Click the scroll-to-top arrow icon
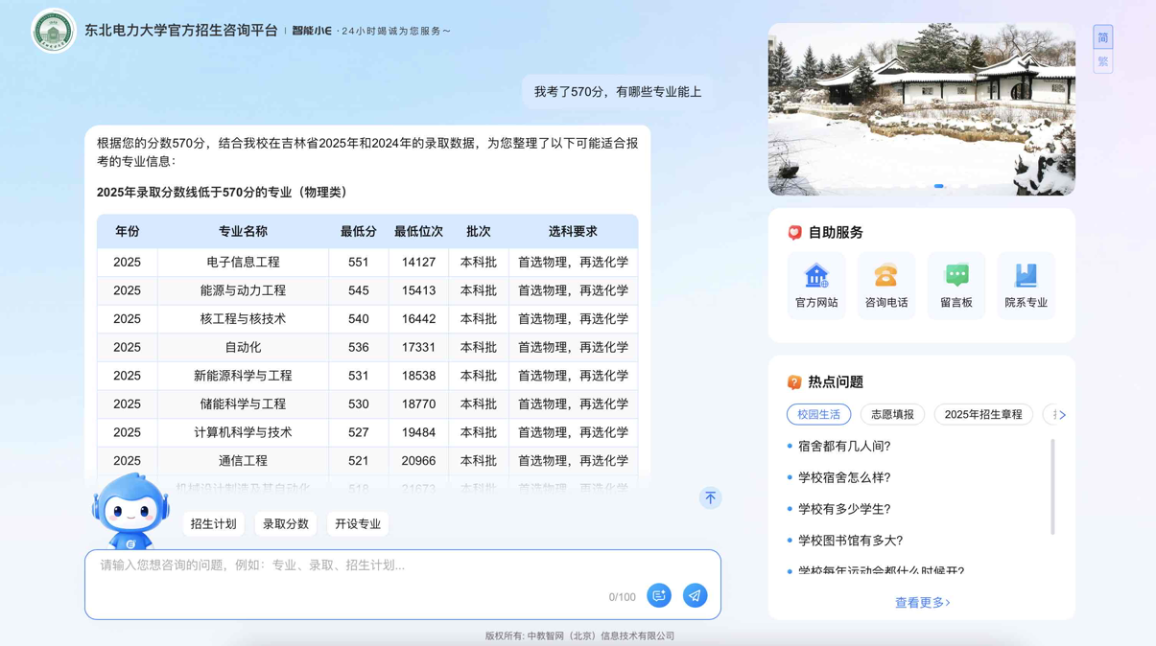 click(710, 497)
